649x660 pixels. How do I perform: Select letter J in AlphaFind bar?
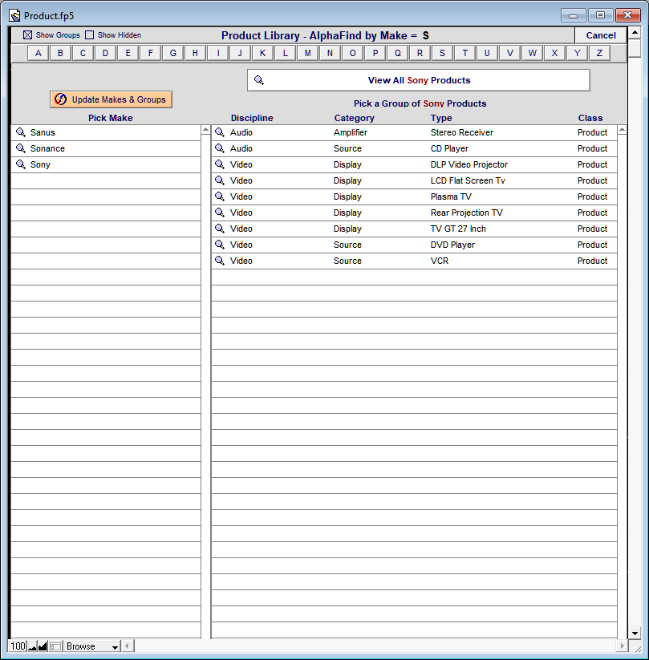pos(240,53)
